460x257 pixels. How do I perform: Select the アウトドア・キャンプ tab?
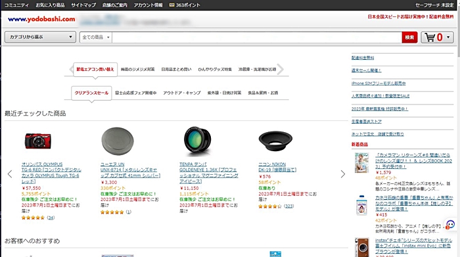click(x=182, y=93)
